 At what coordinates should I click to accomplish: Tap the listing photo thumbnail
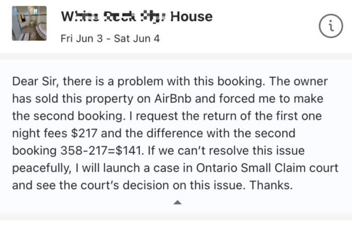[29, 23]
